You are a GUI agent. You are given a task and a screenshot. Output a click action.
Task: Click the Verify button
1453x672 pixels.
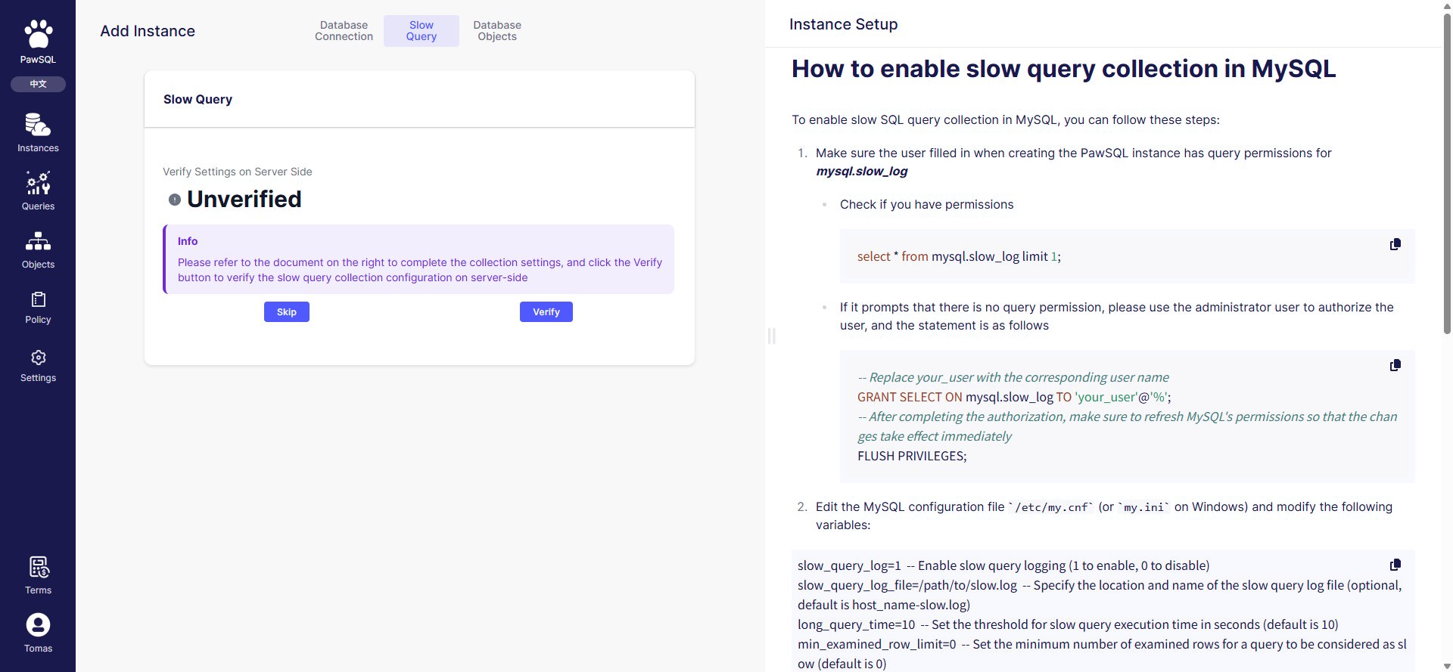(546, 311)
